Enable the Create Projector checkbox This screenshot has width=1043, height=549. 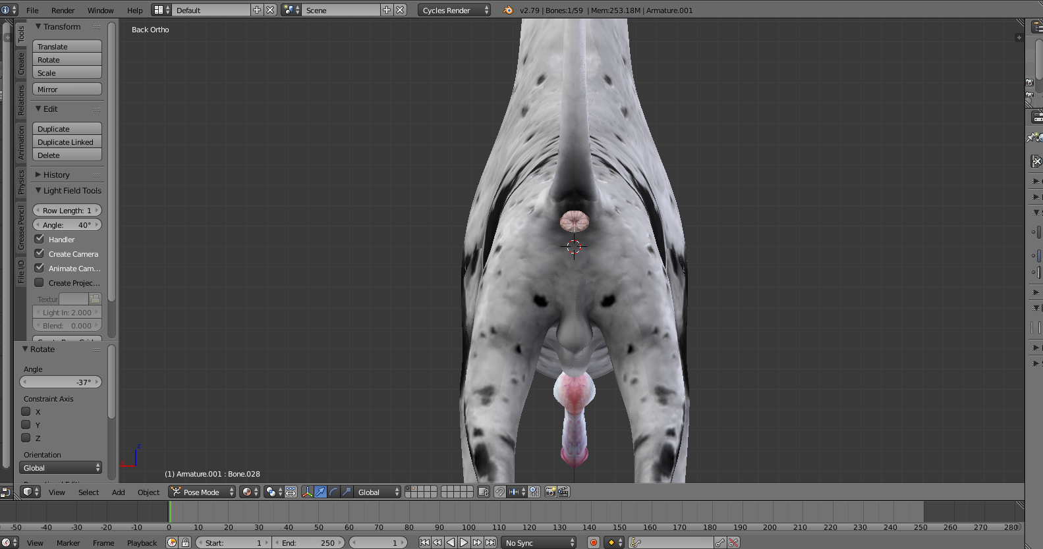(x=40, y=282)
